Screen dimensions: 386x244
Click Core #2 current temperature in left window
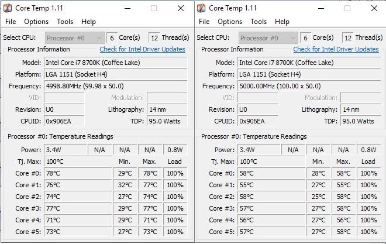78,197
